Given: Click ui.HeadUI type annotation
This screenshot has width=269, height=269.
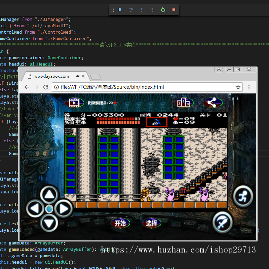Looking at the screenshot, I should point(41,64).
